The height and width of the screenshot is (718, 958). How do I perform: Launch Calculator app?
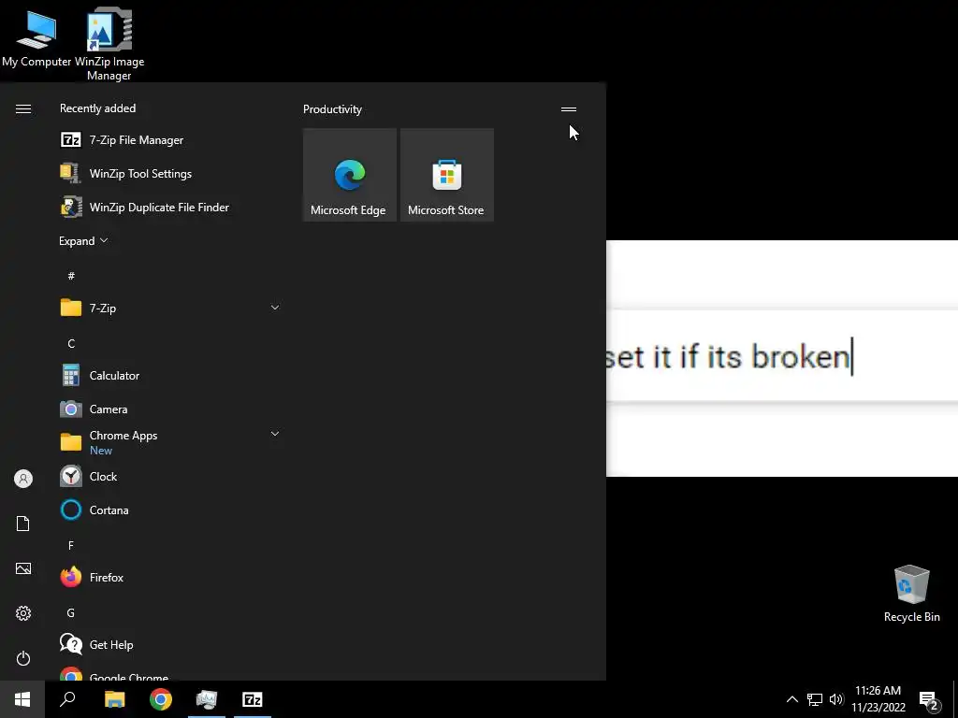(x=170, y=375)
